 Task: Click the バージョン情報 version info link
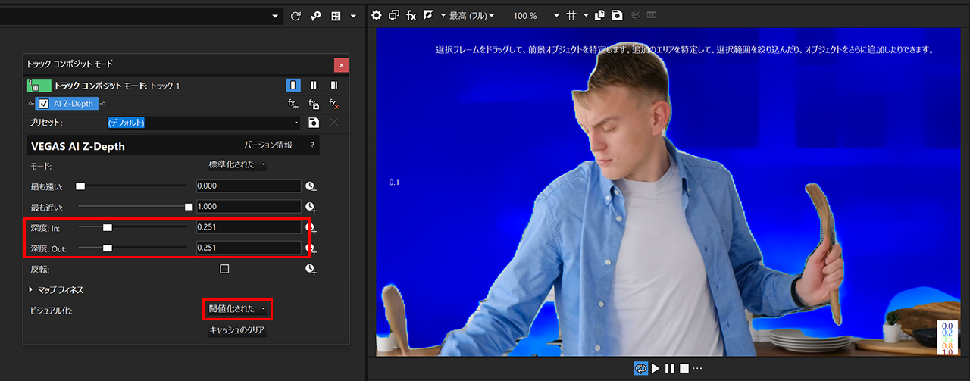[x=268, y=145]
